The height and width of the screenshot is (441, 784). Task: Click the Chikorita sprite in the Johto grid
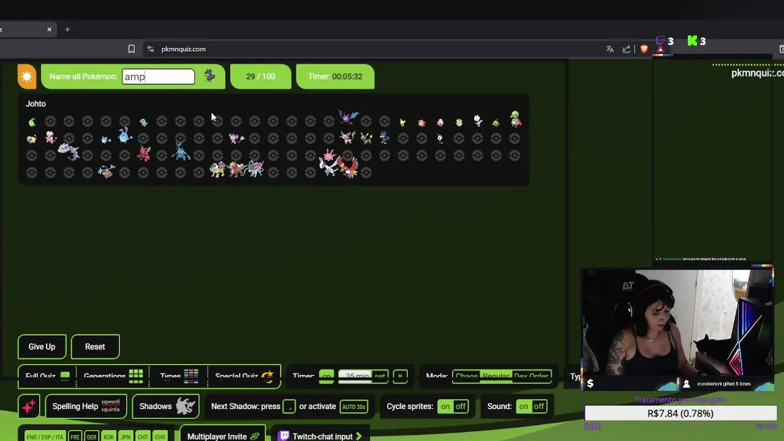point(32,123)
